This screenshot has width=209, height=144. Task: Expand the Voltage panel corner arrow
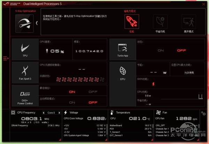[x=106, y=139]
